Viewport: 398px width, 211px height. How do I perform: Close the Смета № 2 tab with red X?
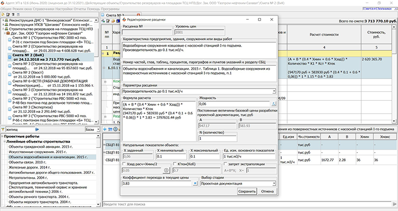(x=139, y=15)
